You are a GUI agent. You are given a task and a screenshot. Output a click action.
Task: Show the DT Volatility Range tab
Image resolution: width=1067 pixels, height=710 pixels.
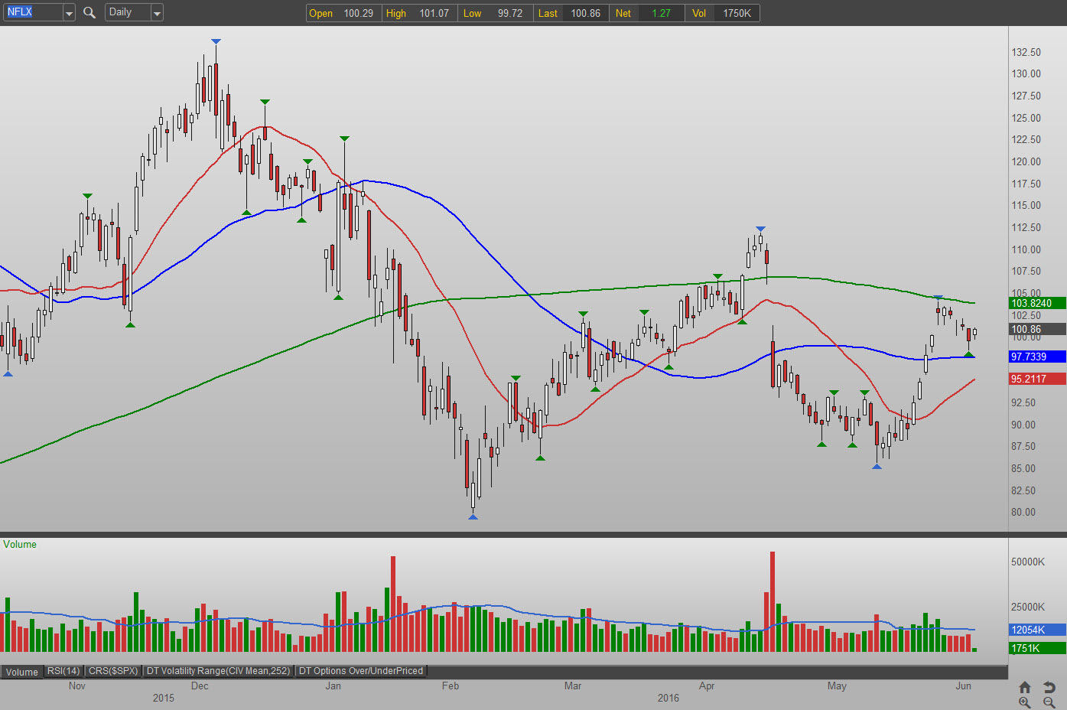coord(218,671)
